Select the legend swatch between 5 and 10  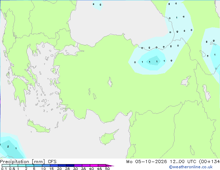point(38,165)
